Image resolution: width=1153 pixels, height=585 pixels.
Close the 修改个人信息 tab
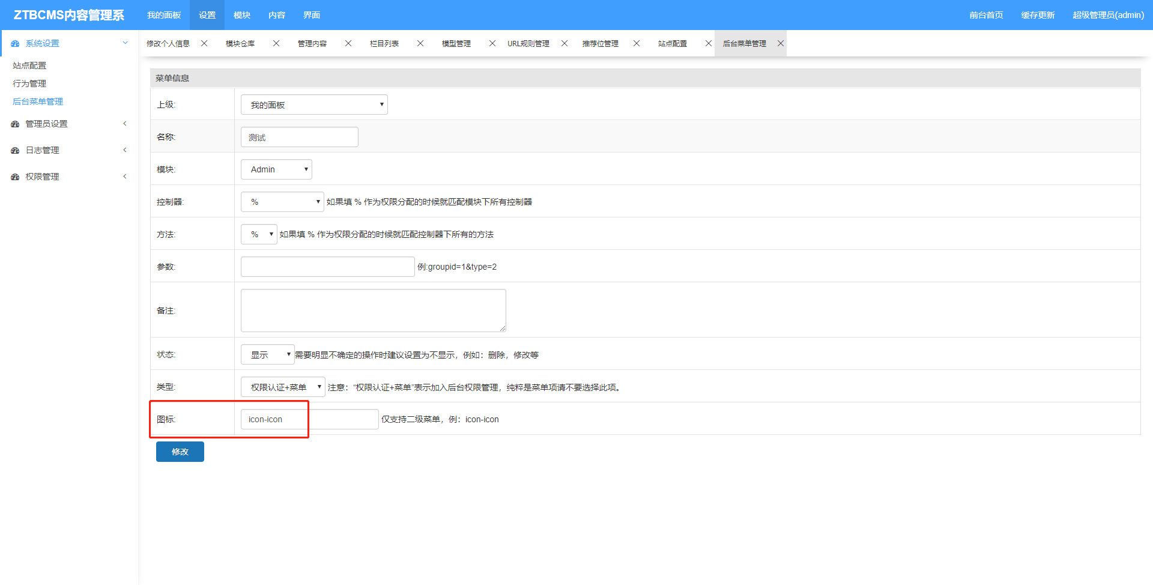tap(204, 43)
